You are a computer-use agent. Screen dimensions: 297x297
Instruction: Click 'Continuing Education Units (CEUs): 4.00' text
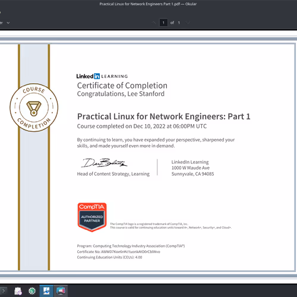[x=109, y=257]
